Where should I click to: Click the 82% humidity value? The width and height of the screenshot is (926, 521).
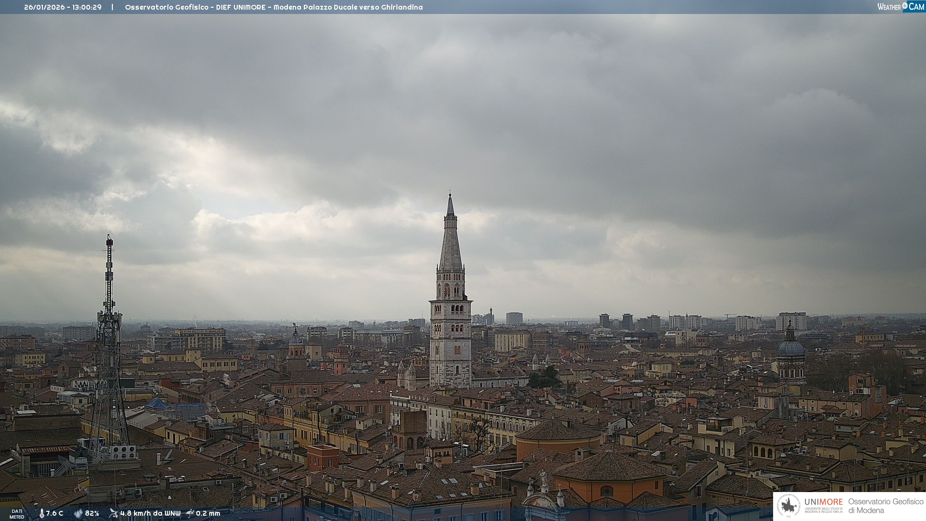tap(92, 513)
